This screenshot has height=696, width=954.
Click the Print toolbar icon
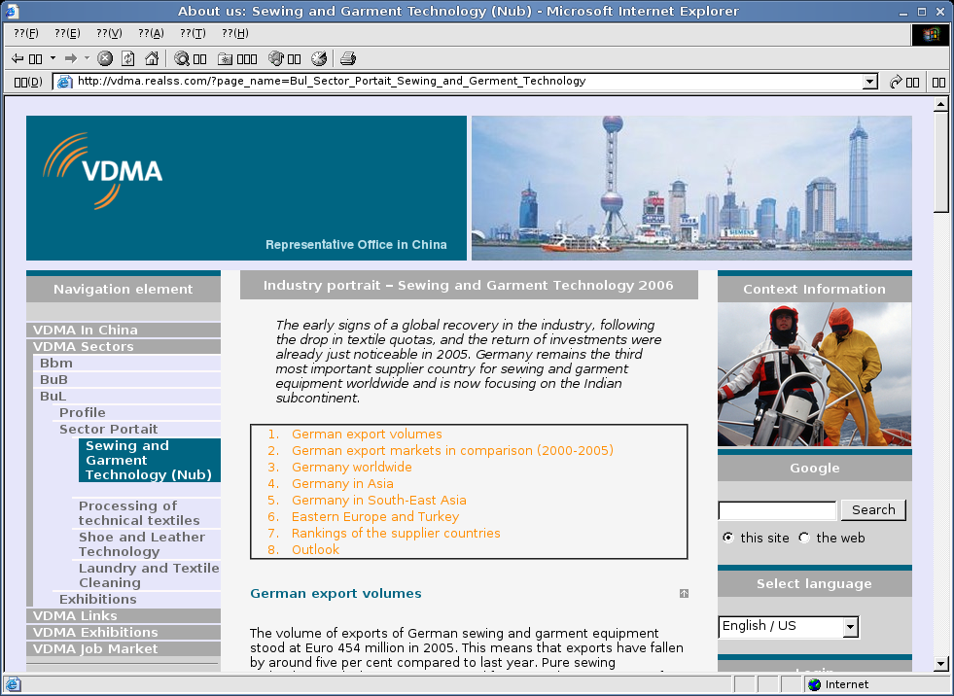[x=348, y=58]
